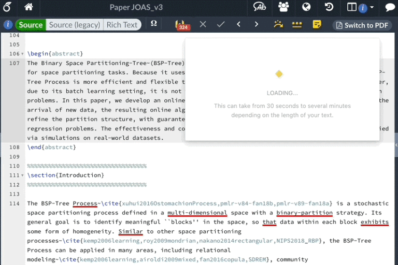398x265 pixels.
Task: Click the underlined word "exhibits"
Action: tap(375, 223)
